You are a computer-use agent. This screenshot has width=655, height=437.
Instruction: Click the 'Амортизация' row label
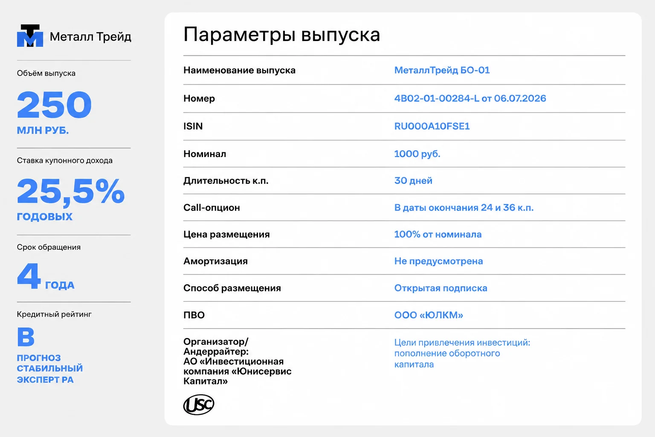click(215, 262)
